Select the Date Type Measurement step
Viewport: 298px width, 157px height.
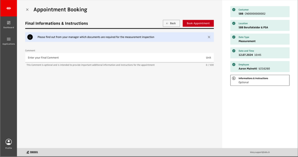260,39
